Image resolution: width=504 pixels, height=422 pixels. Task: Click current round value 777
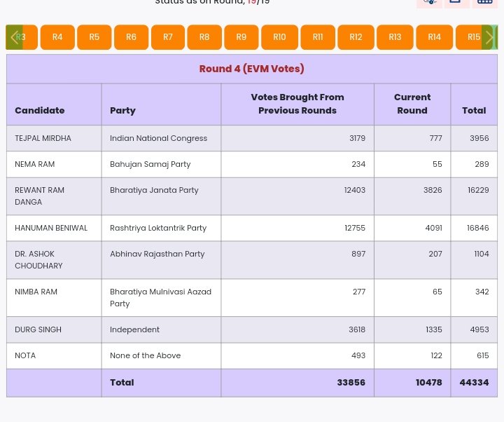point(436,138)
